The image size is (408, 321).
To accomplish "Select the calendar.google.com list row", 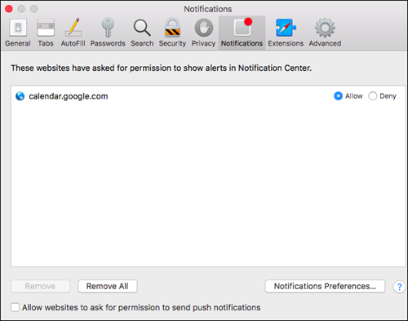I will [208, 96].
